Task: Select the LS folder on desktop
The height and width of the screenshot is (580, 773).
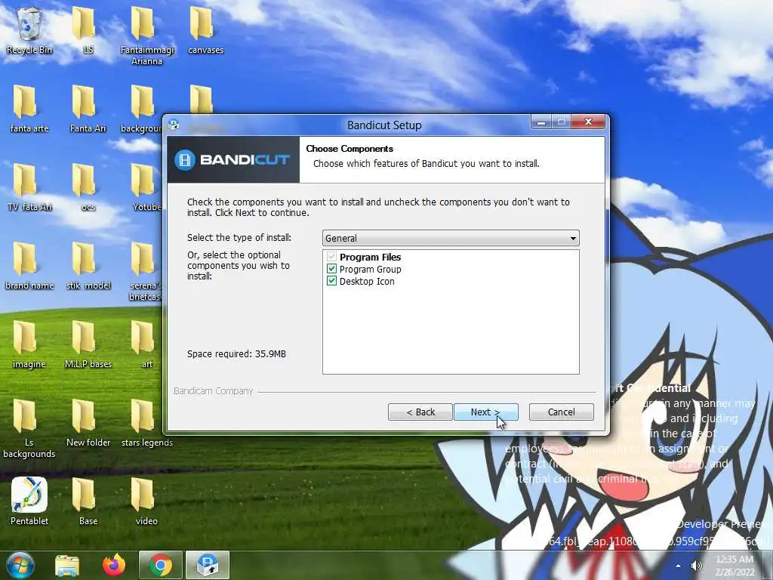Action: [x=88, y=30]
